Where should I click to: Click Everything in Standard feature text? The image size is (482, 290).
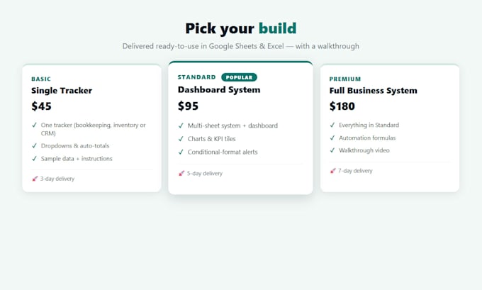pos(369,126)
